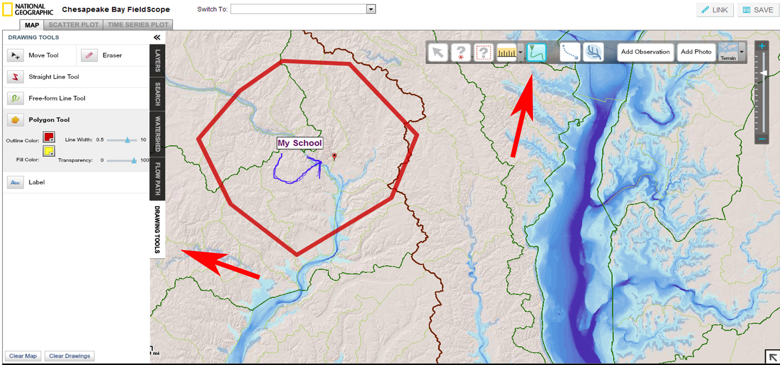Screen dimensions: 780x365
Task: Open the Terrain basemap dropdown
Action: pos(742,52)
